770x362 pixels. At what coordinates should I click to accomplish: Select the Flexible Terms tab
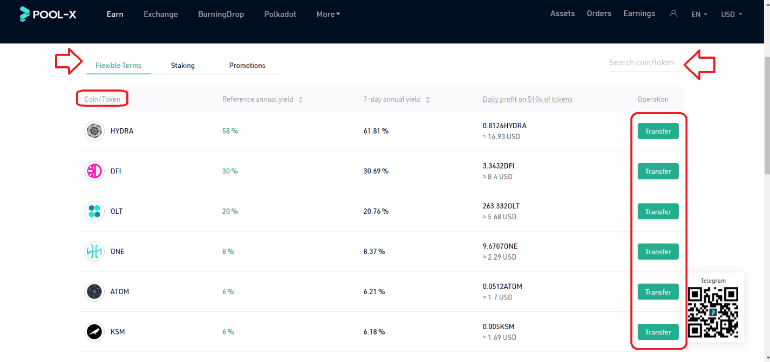119,65
